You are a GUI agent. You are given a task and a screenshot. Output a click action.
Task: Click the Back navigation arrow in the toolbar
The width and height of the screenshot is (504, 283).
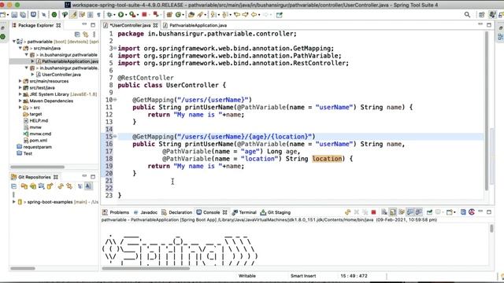[254, 15]
